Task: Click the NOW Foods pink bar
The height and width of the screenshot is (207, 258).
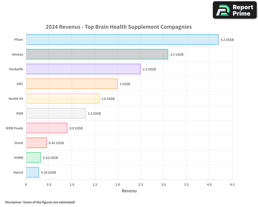Action: [46, 128]
